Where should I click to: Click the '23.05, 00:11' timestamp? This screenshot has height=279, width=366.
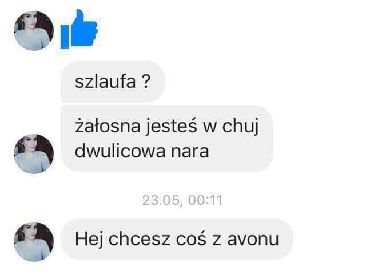(x=182, y=200)
